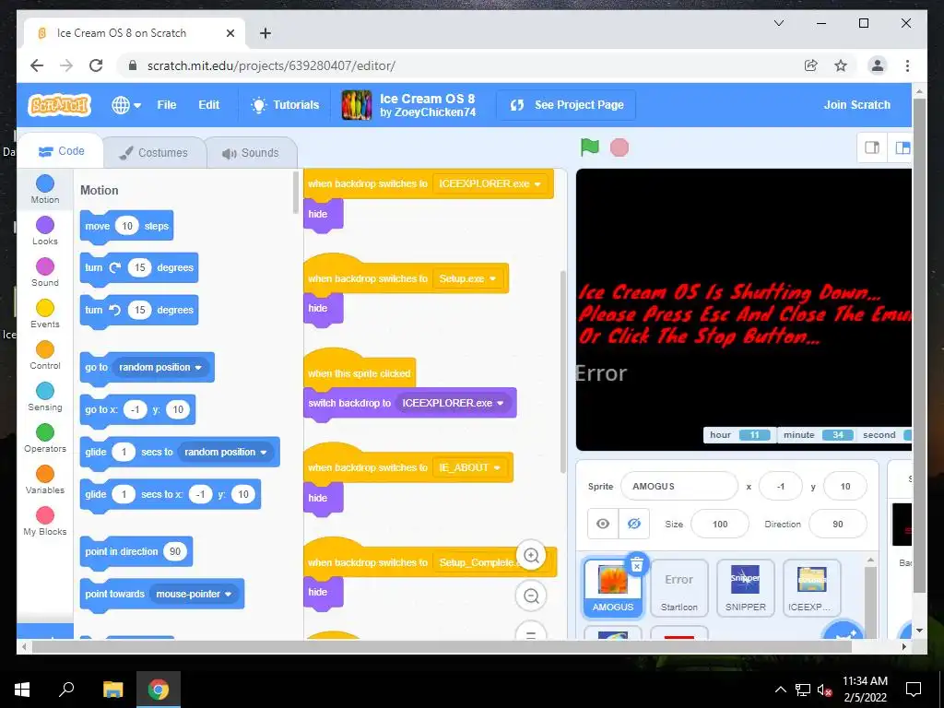Select the AMOGUS sprite thumbnail
This screenshot has width=944, height=708.
(x=613, y=587)
